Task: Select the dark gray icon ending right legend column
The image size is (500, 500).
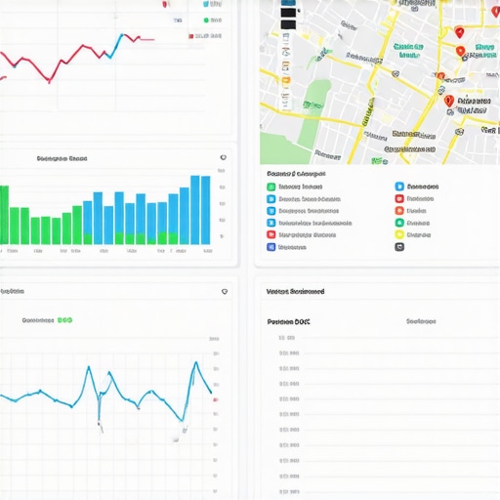Action: (399, 247)
